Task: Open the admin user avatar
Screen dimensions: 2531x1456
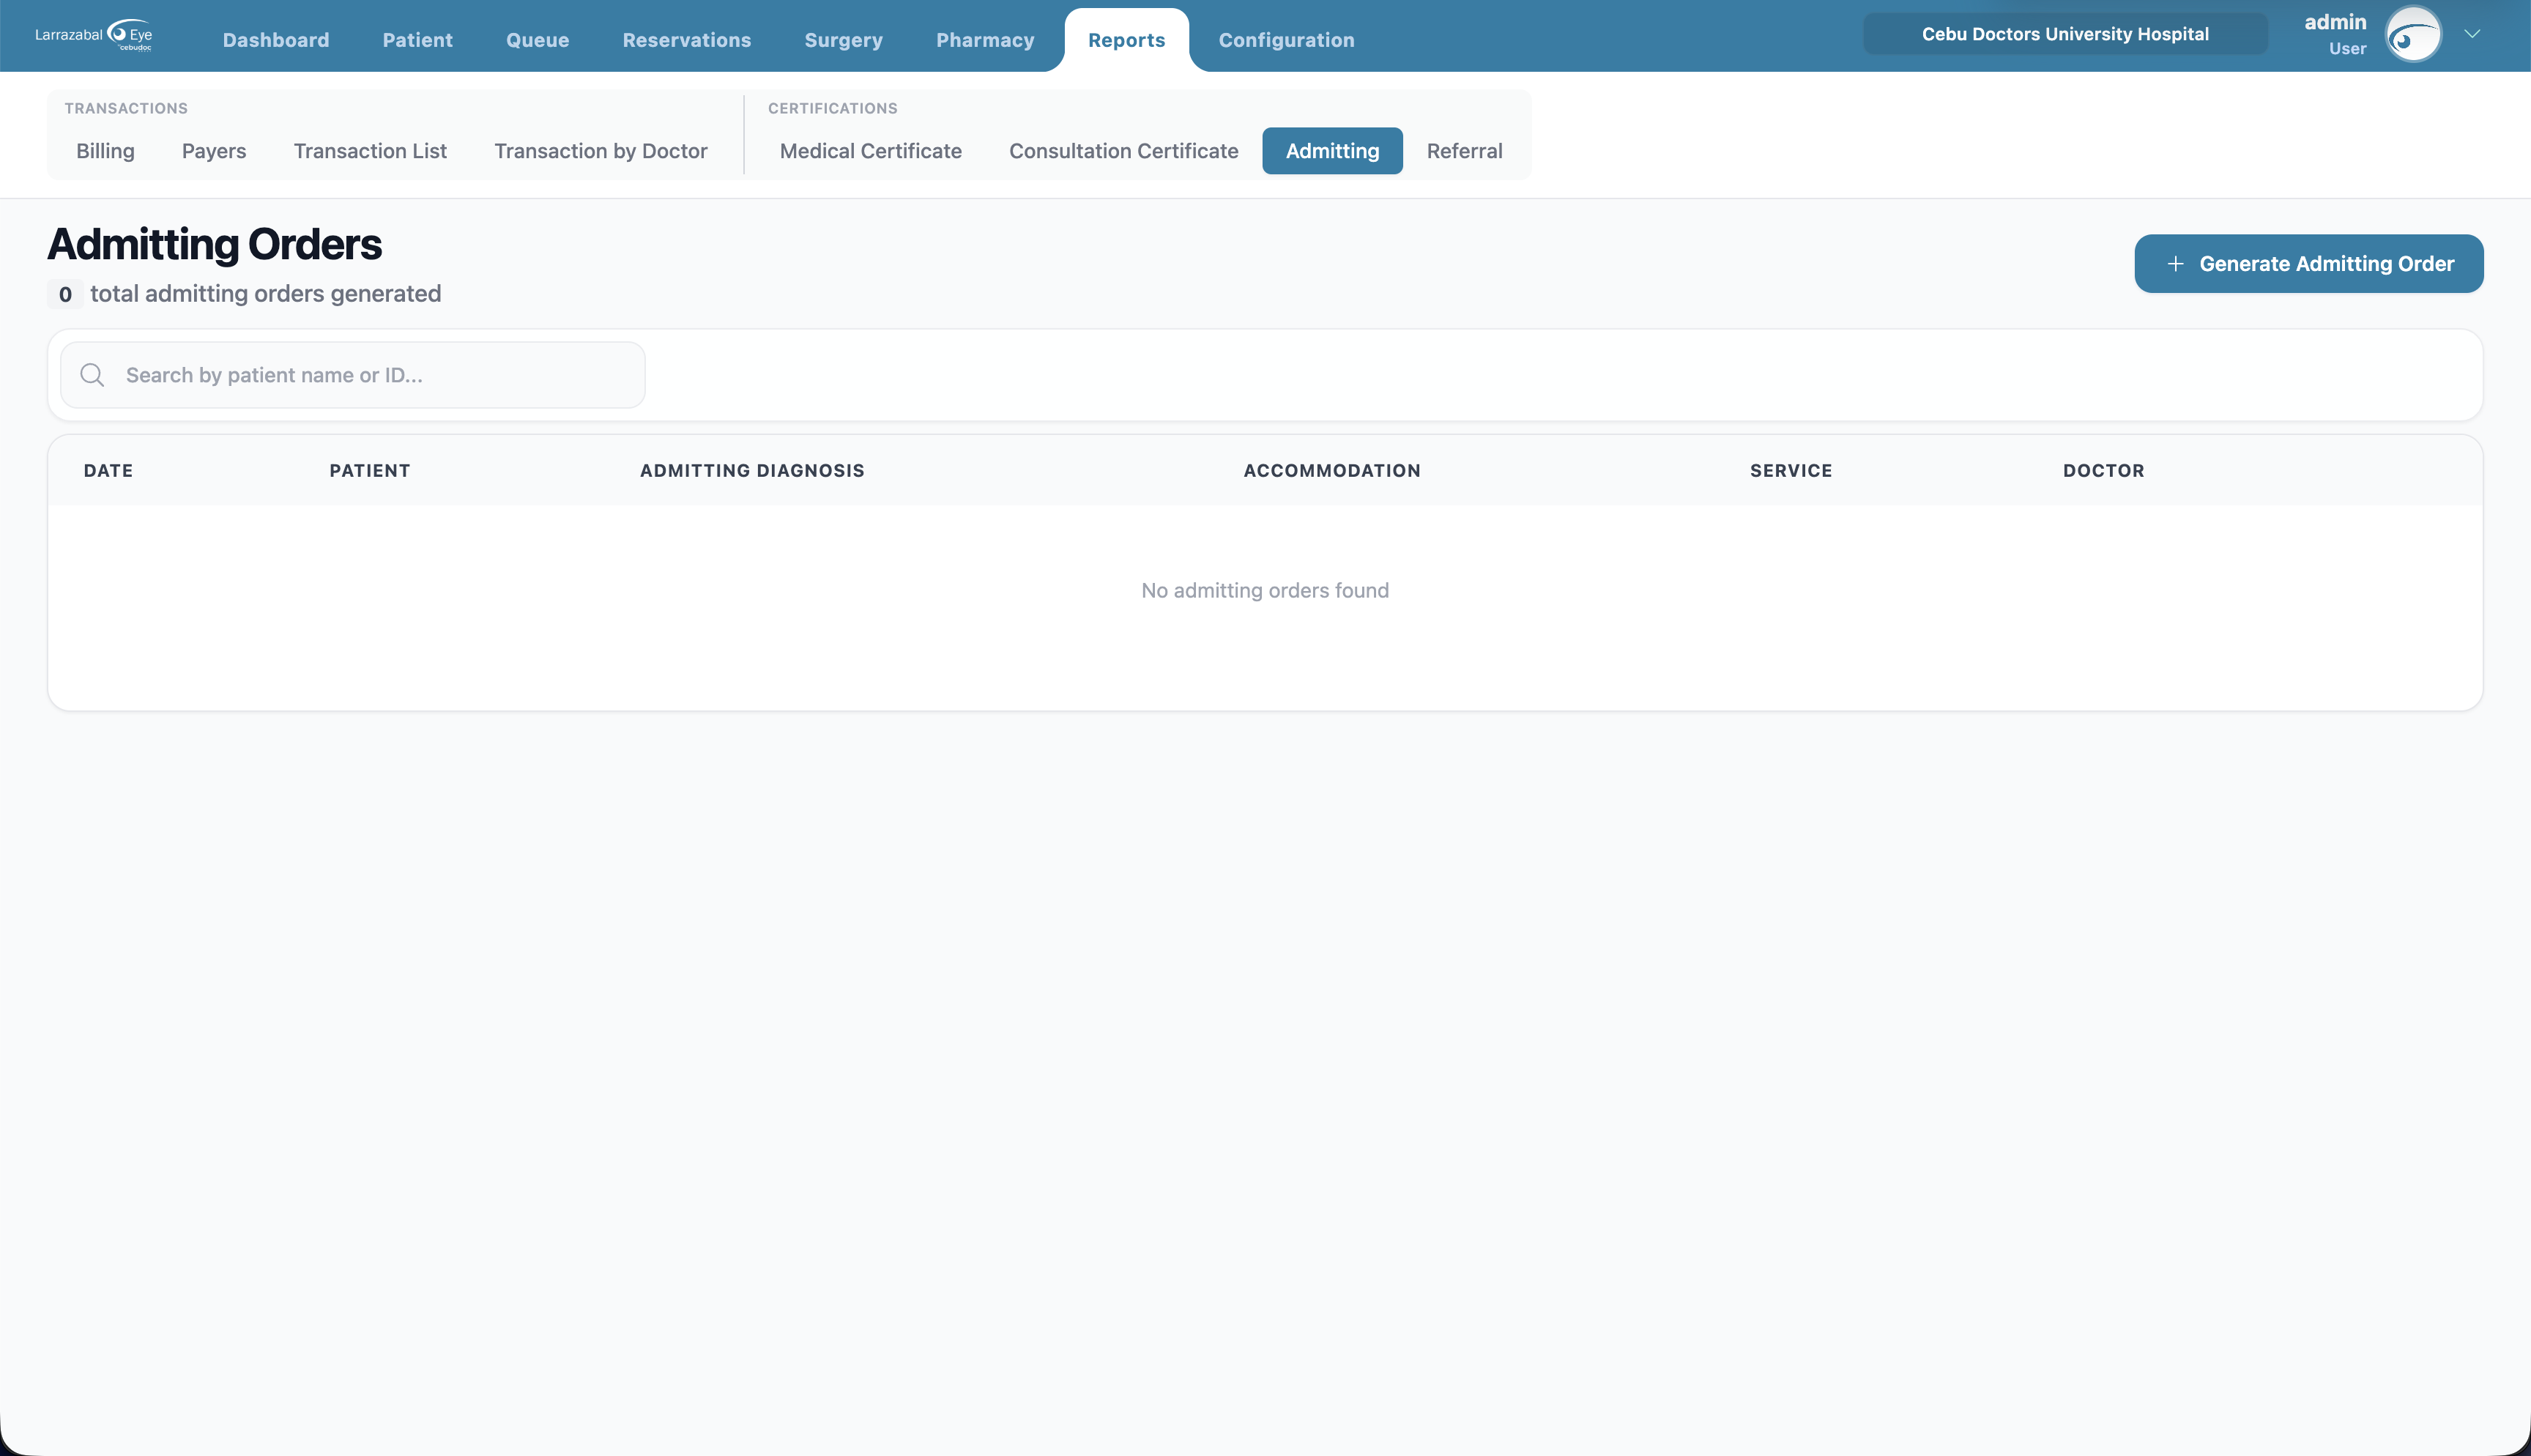Action: pos(2413,35)
